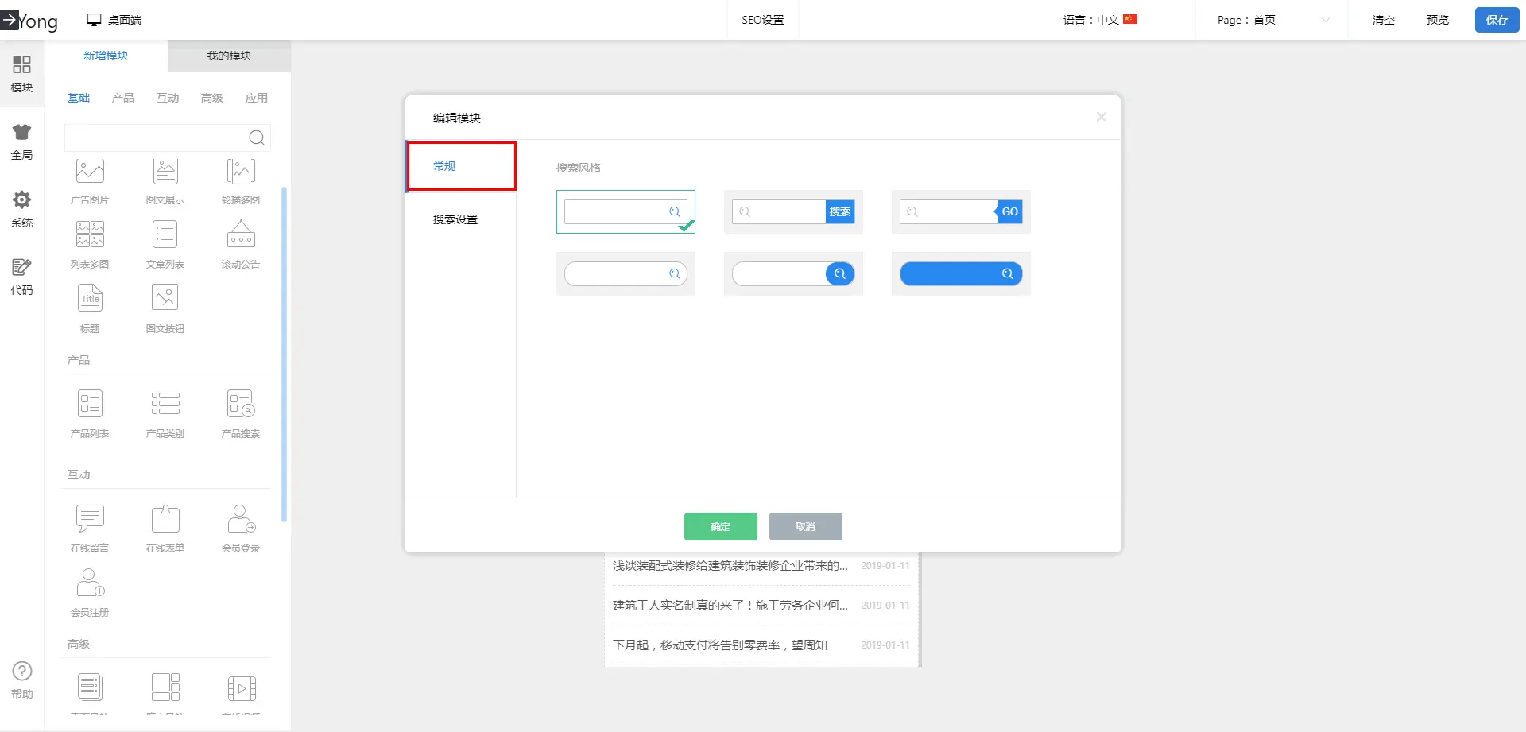Click the green 确定 confirm button
Viewport: 1526px width, 732px height.
pos(720,526)
